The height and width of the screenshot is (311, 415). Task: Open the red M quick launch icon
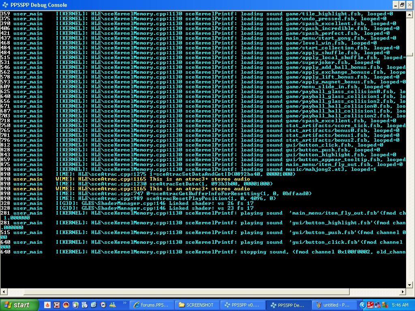point(57,305)
